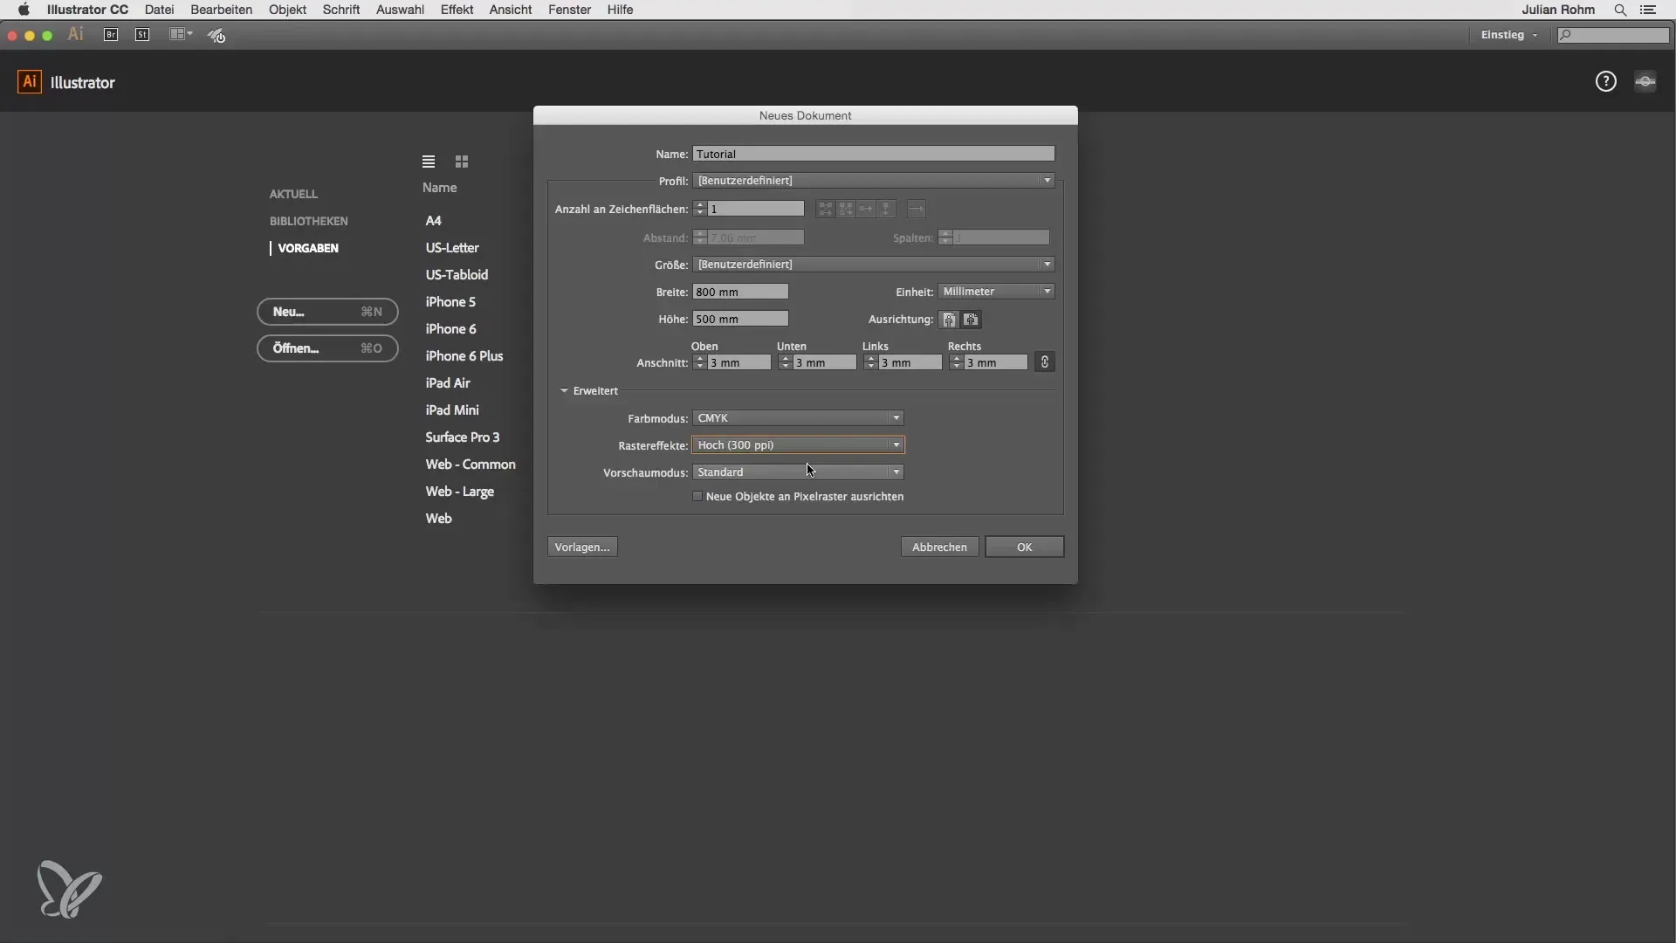The image size is (1676, 943).
Task: Open the Vorschaumodus Standard dropdown
Action: point(798,472)
